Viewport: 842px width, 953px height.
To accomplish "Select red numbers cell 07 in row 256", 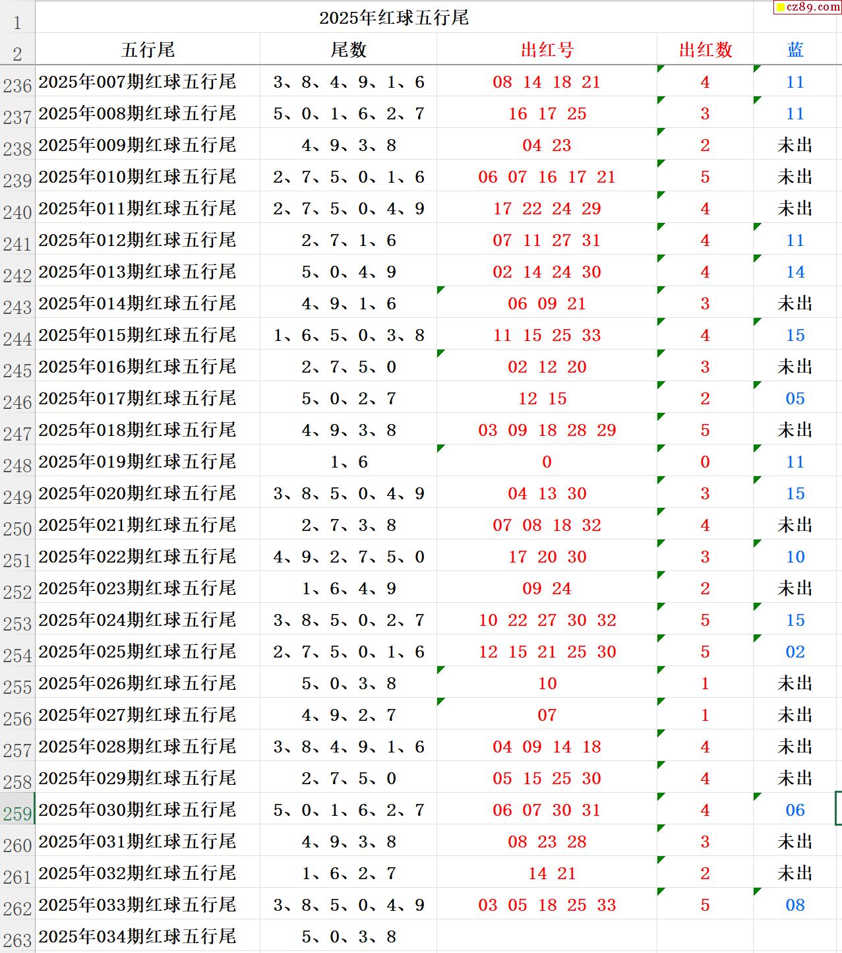I will (547, 714).
